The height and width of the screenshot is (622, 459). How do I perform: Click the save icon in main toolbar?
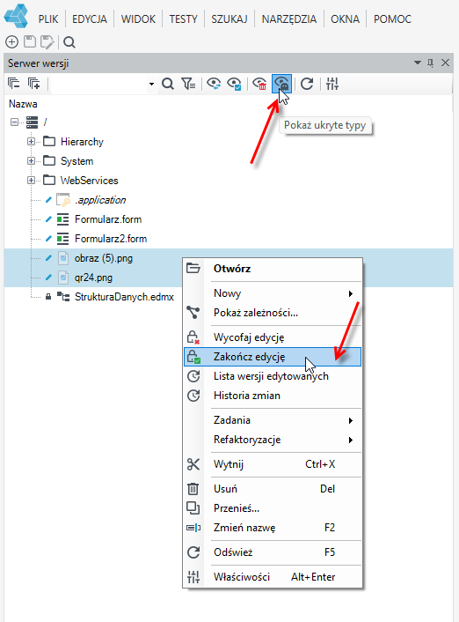coord(30,41)
